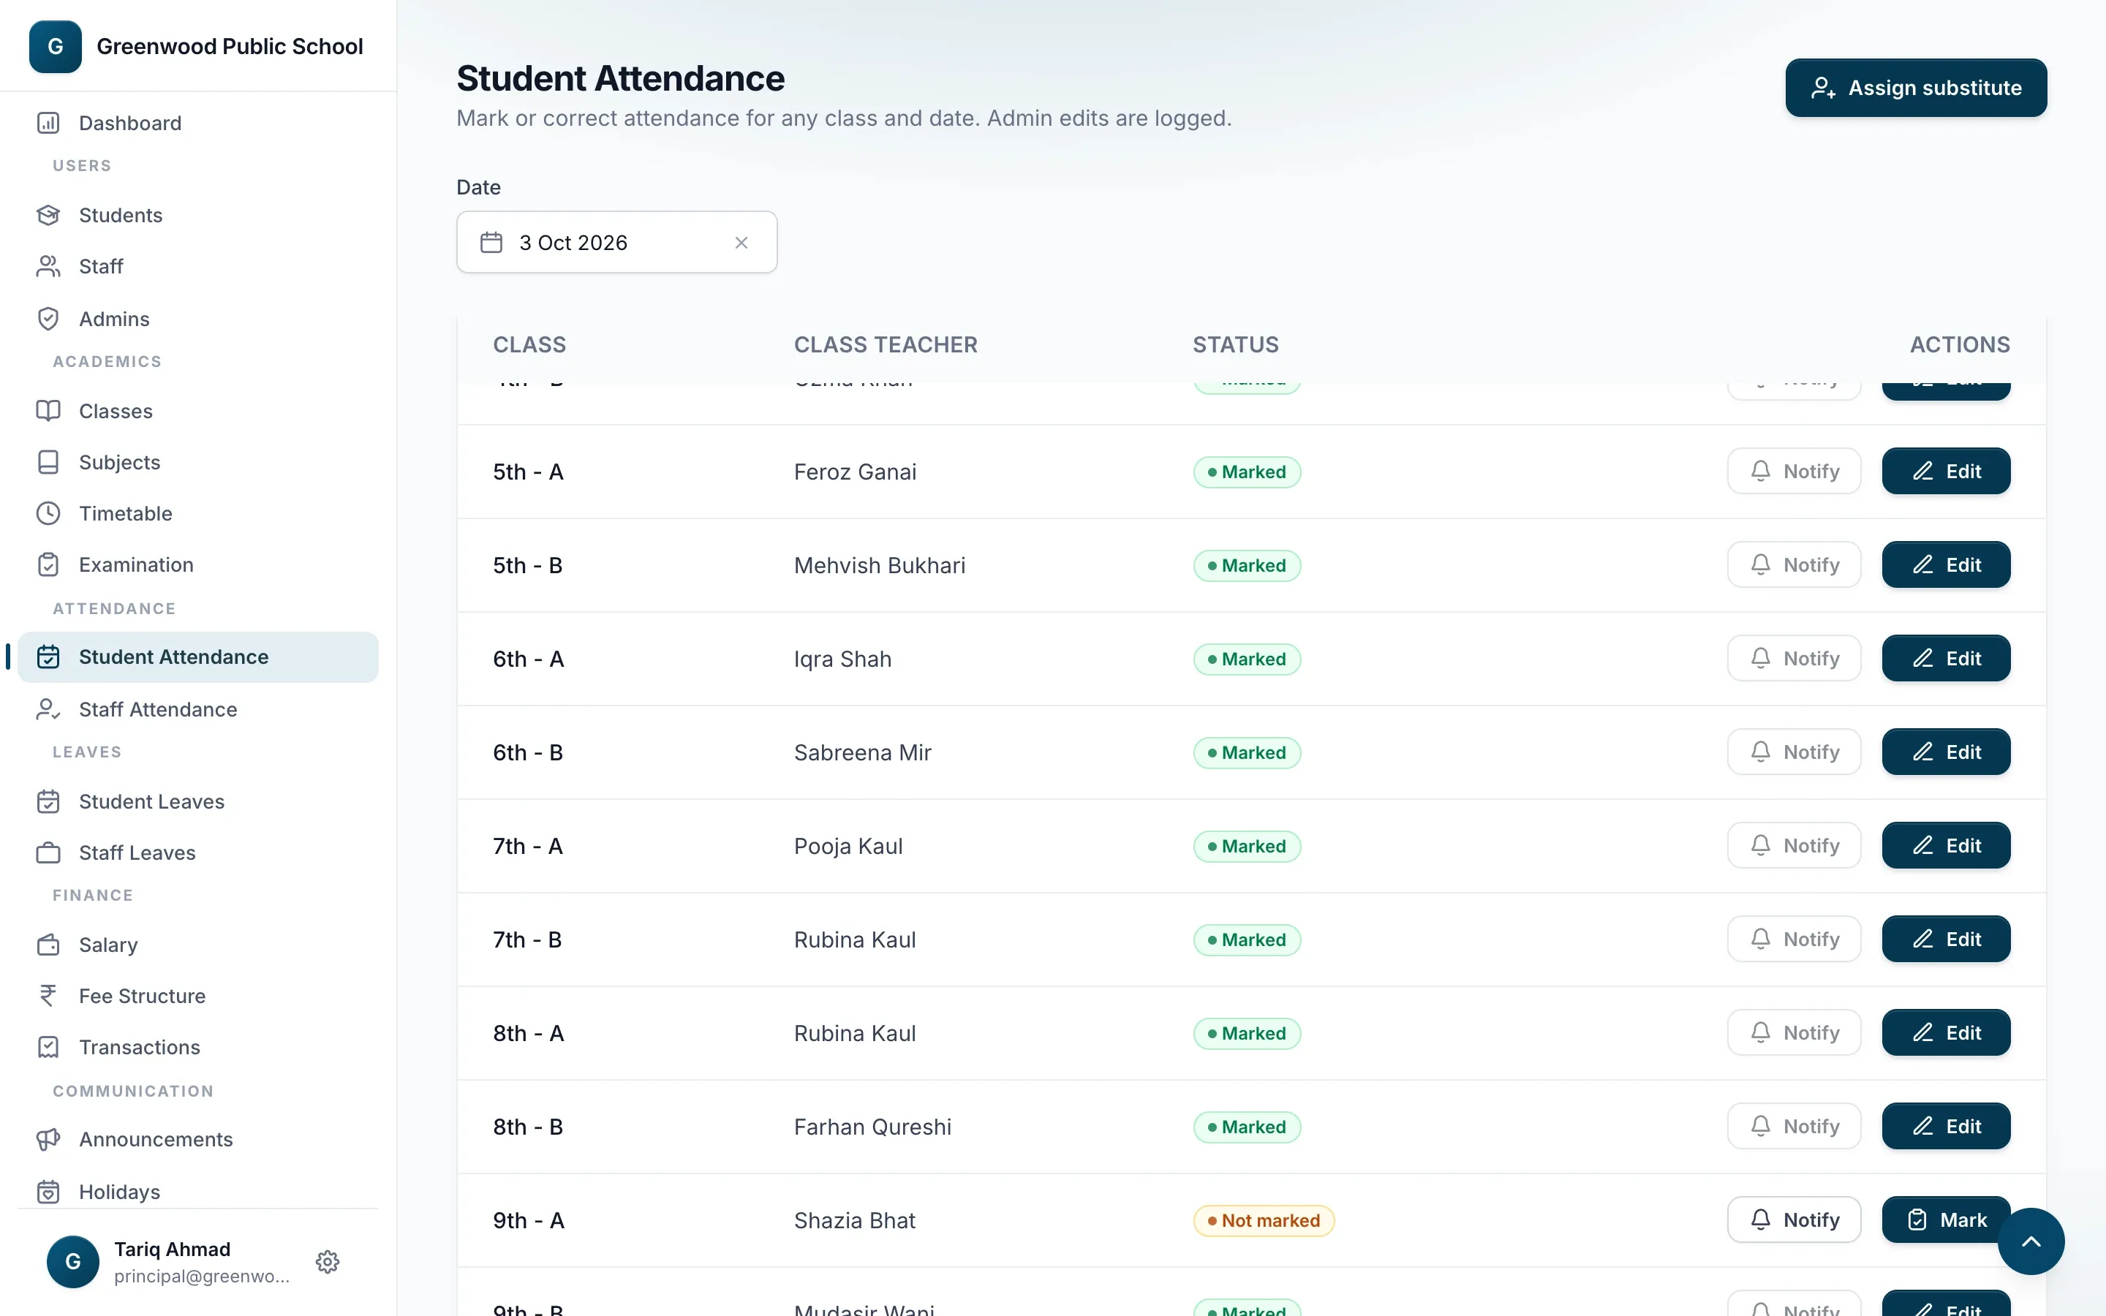Click Mark for class 9th - A
This screenshot has width=2106, height=1316.
click(1946, 1219)
